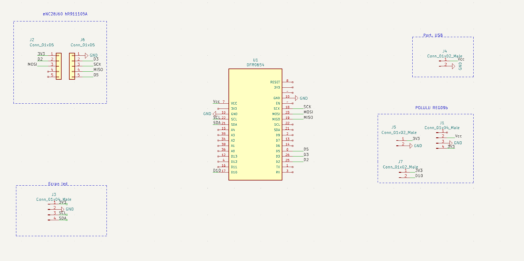Select the J6 reference designator
The height and width of the screenshot is (261, 524).
(x=82, y=40)
